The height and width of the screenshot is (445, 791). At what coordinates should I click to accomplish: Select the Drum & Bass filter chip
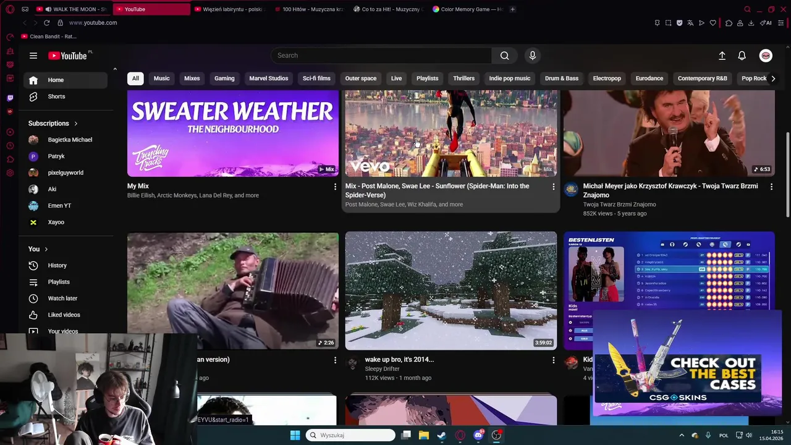coord(562,78)
